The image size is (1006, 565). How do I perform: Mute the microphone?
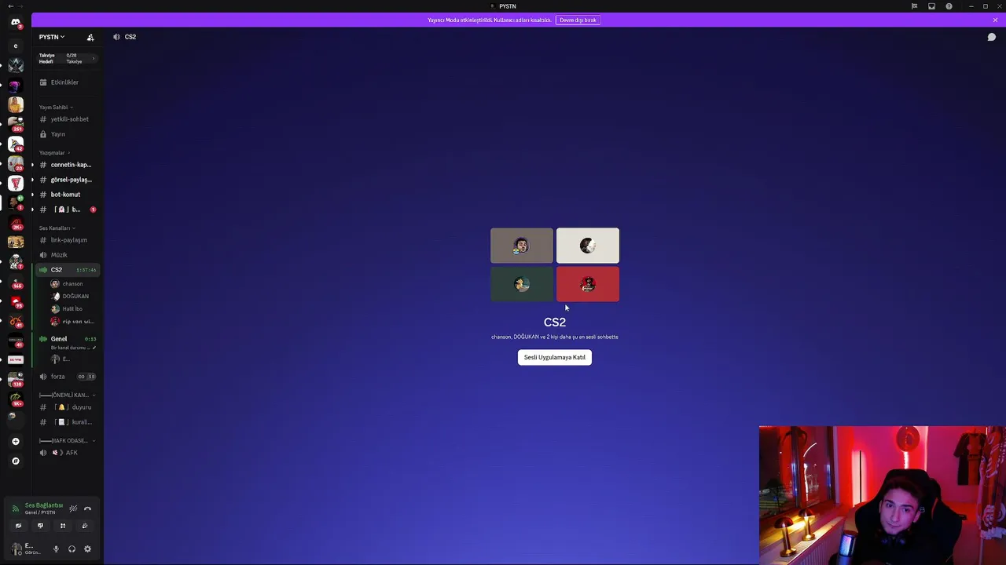point(56,549)
